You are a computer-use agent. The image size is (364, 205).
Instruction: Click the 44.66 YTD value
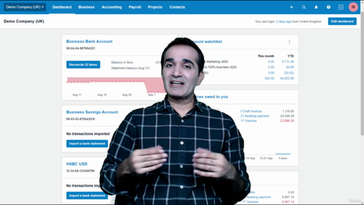click(x=290, y=67)
